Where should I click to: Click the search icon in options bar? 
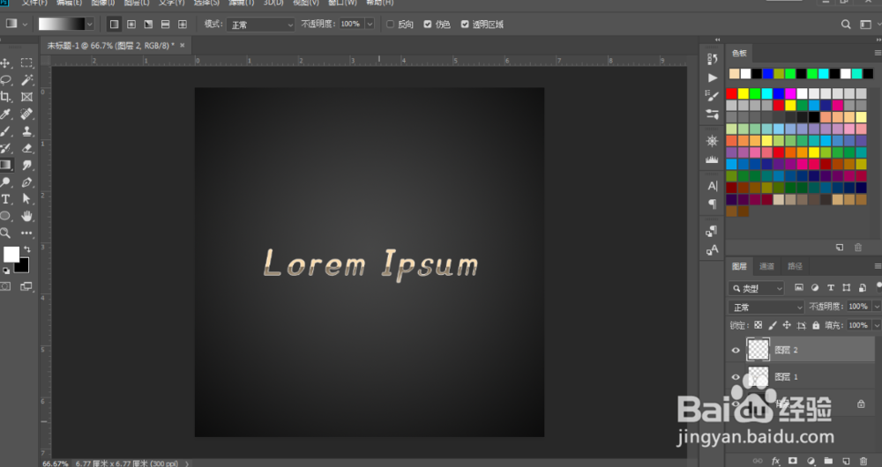point(846,24)
